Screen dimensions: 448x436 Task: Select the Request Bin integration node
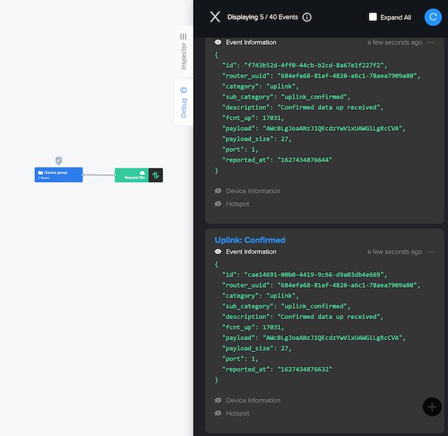coord(132,175)
